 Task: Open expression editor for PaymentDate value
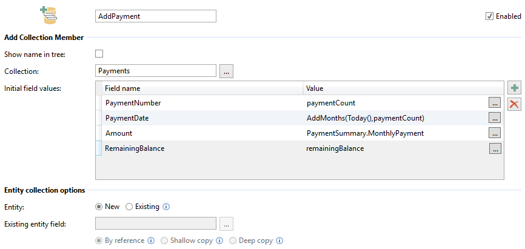[495, 118]
